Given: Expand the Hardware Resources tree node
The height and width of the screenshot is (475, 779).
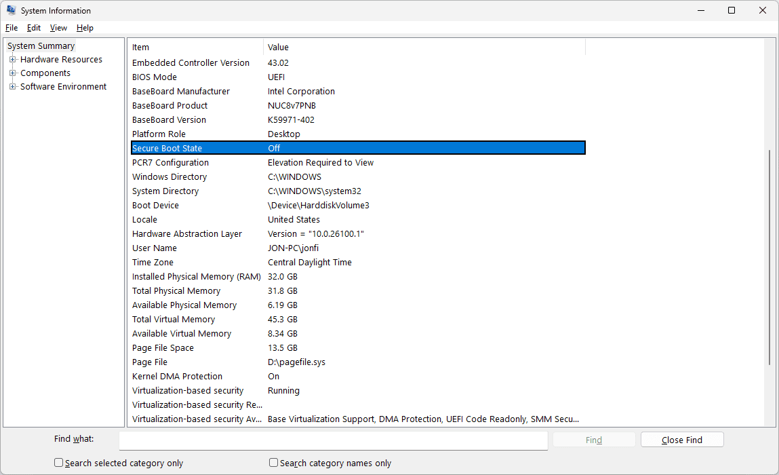Looking at the screenshot, I should coord(12,60).
